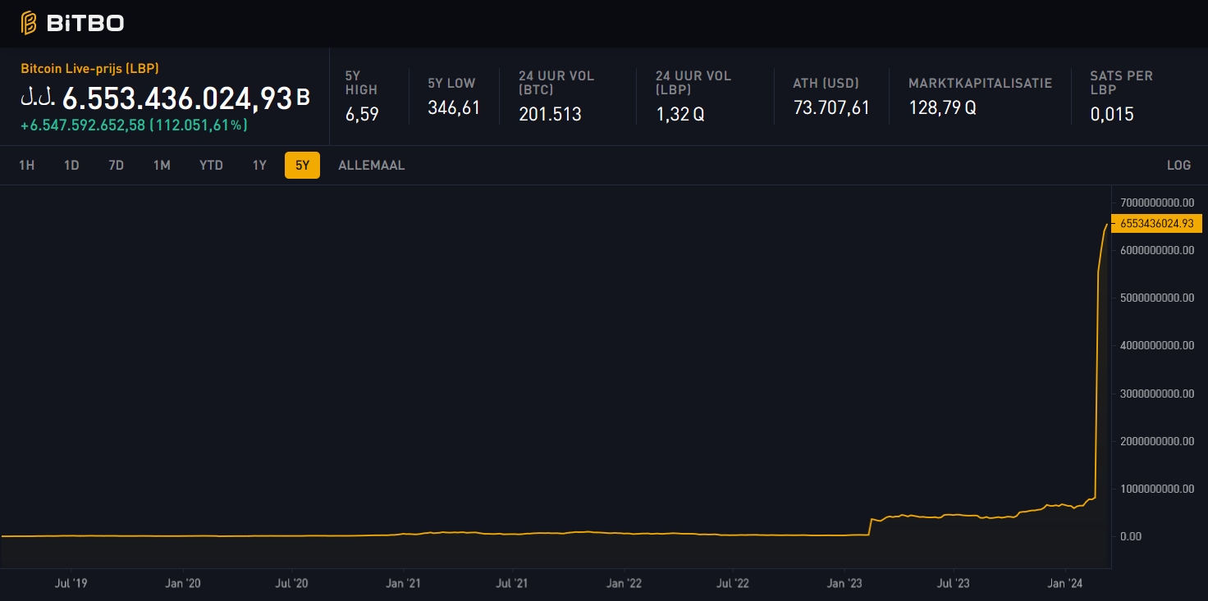Screen dimensions: 1208x601
Task: Show ALLEMAAL full history range
Action: coord(372,165)
